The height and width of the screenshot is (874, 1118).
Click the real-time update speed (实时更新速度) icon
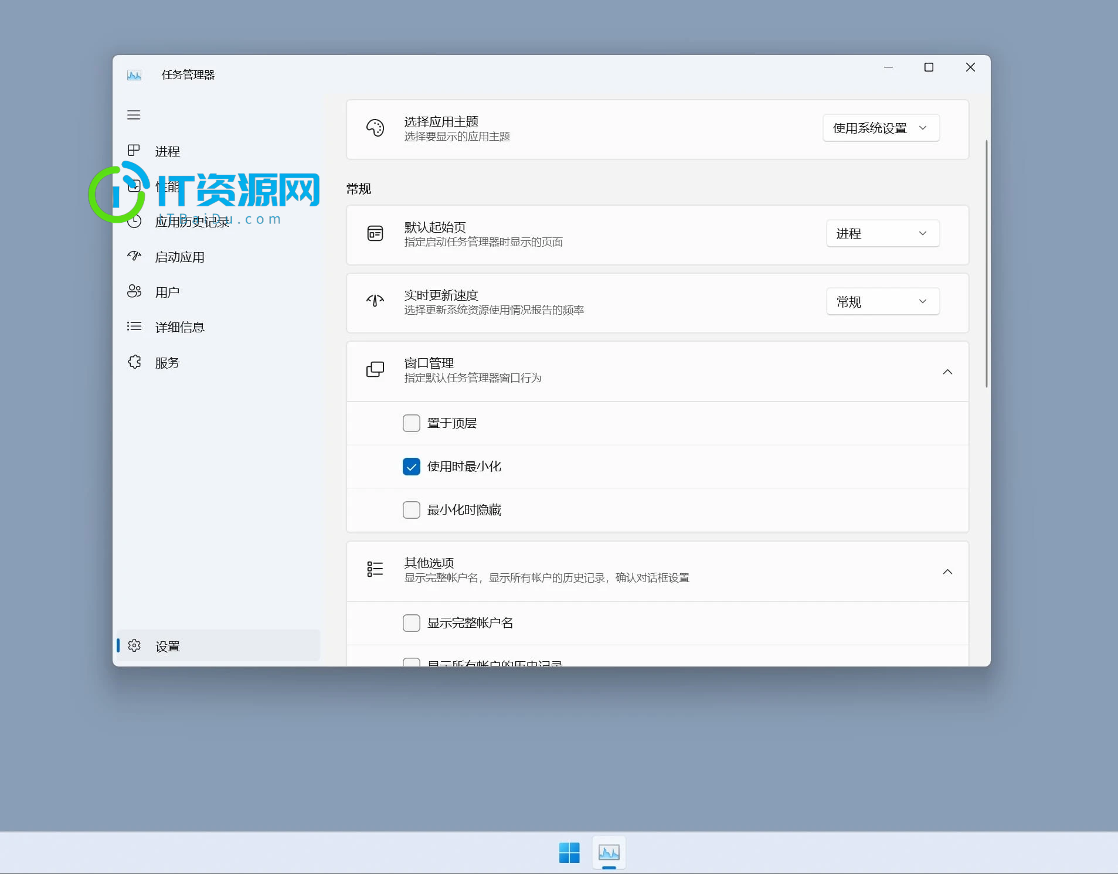click(x=375, y=301)
